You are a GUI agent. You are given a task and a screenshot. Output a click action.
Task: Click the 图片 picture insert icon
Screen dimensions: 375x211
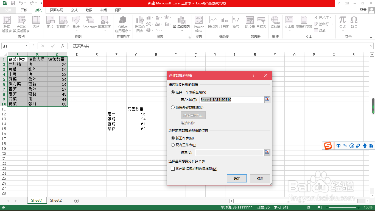(x=50, y=23)
